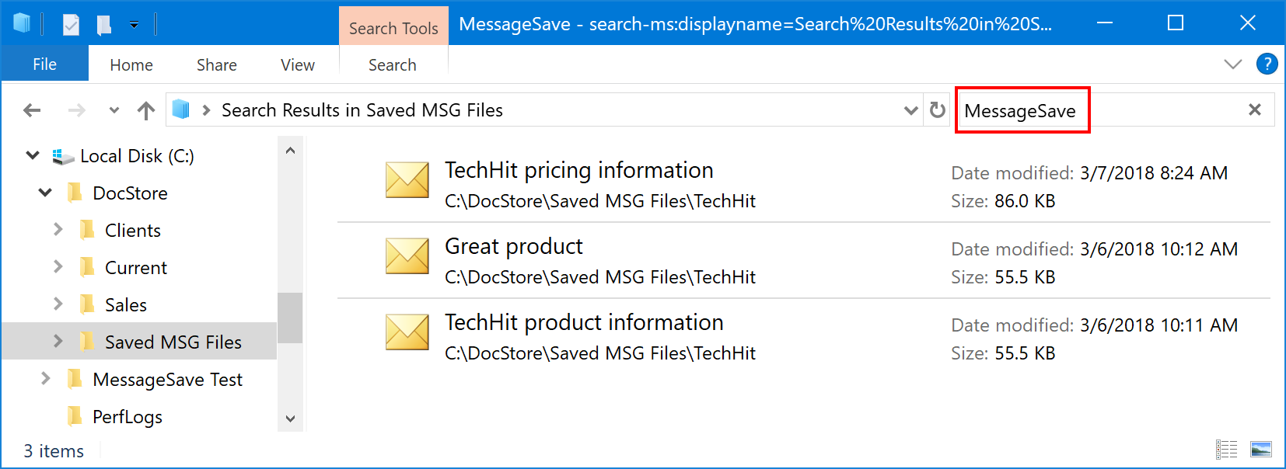This screenshot has height=469, width=1286.
Task: Expand the Saved MSG Files node
Action: [x=58, y=341]
